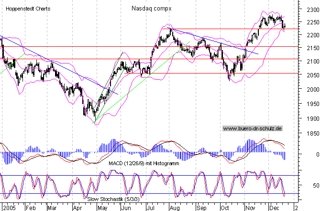321x211 pixels.
Task: Open the www.buero-dr-schulz.de link
Action: point(253,128)
